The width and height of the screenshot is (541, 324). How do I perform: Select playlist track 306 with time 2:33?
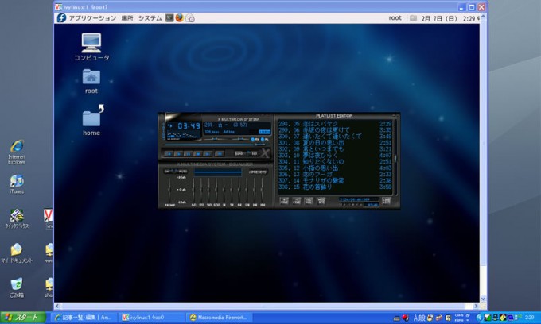pyautogui.click(x=335, y=174)
